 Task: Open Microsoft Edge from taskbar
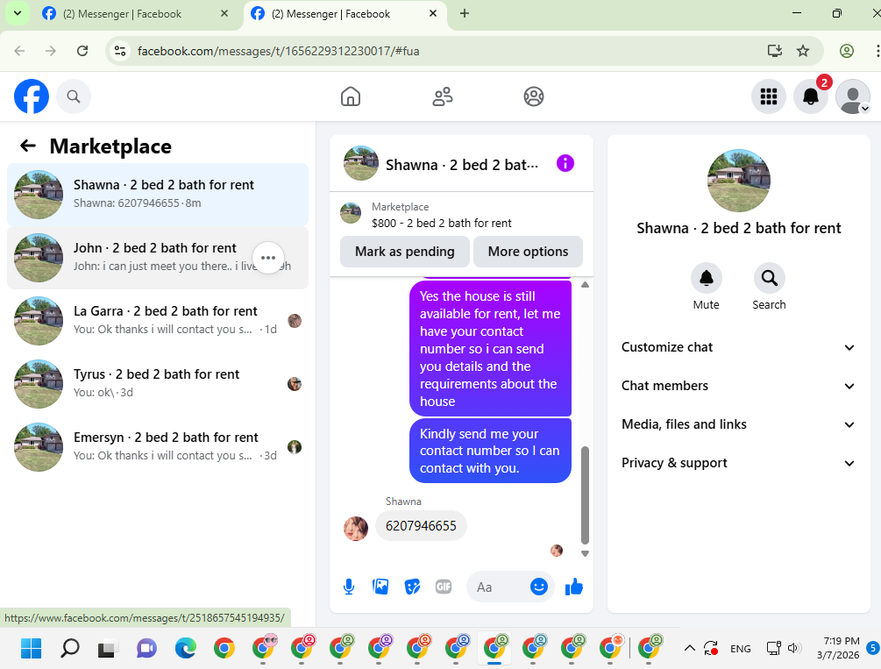pyautogui.click(x=186, y=648)
